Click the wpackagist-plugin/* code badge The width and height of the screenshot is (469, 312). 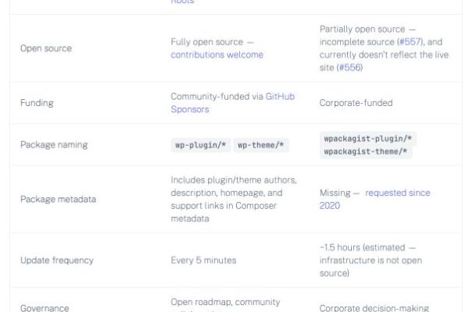368,139
